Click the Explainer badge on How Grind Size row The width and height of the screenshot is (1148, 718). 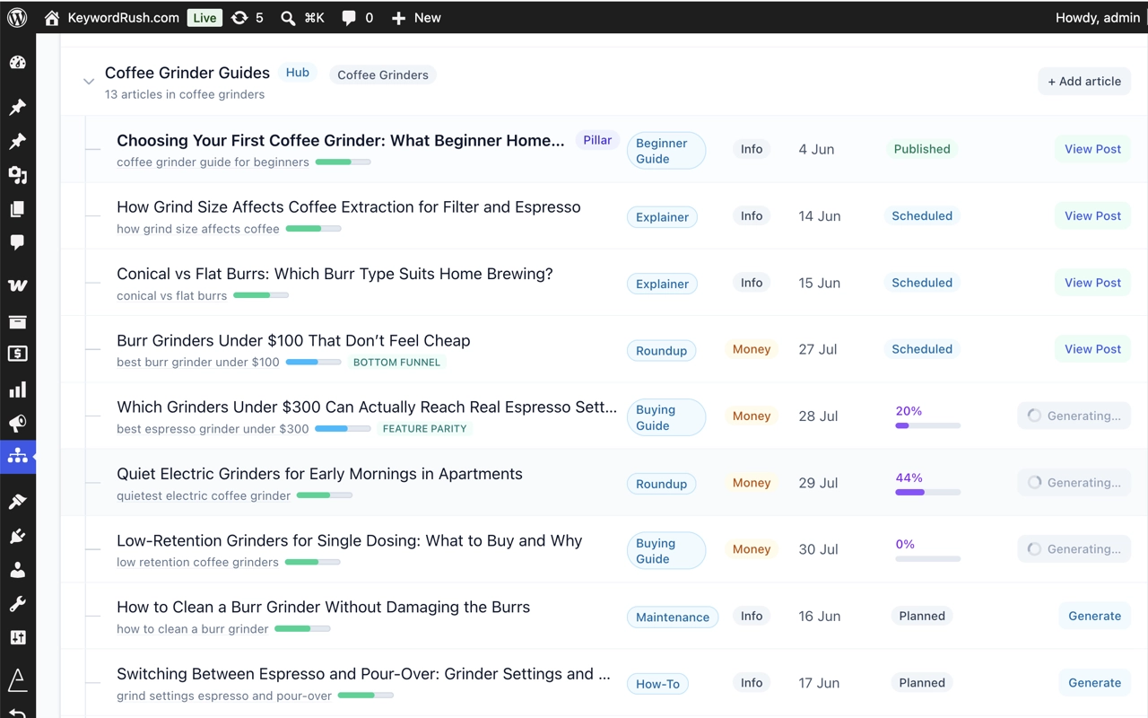click(x=662, y=217)
